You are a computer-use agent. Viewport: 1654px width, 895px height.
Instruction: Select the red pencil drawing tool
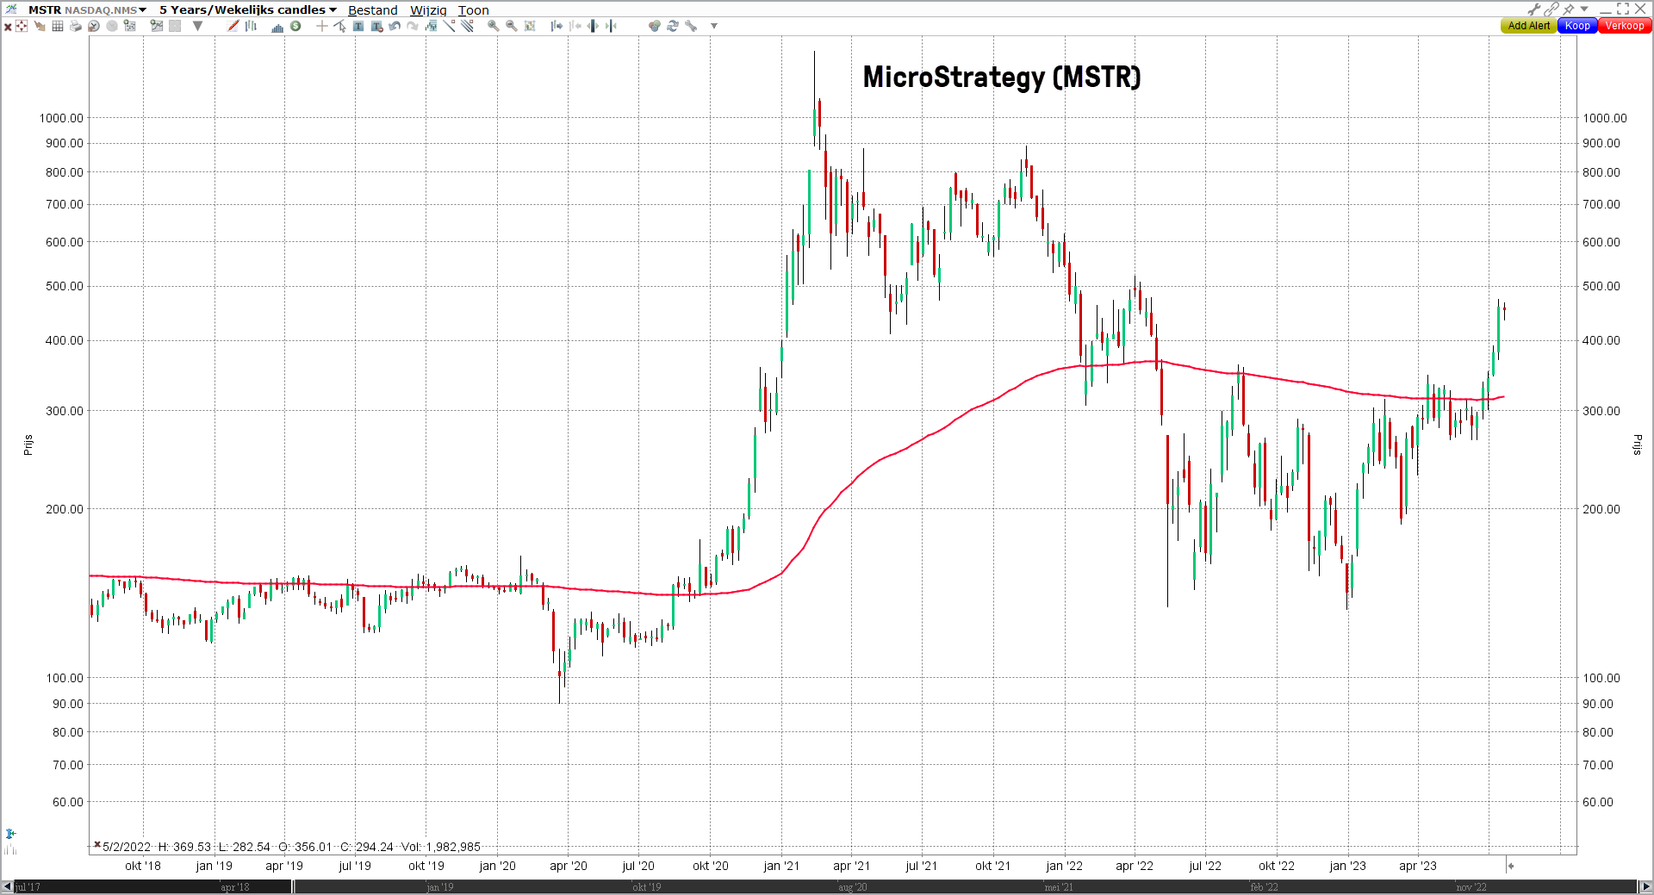(233, 26)
